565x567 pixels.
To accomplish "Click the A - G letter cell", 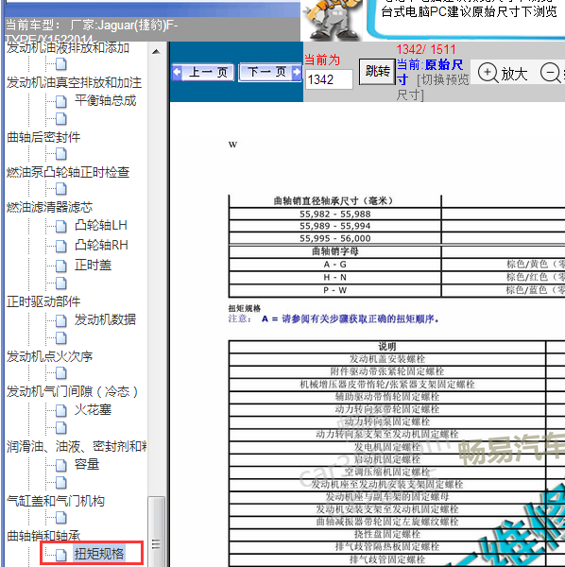I will (335, 265).
